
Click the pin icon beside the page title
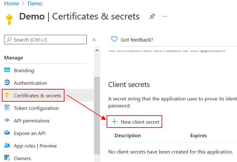pyautogui.click(x=152, y=16)
